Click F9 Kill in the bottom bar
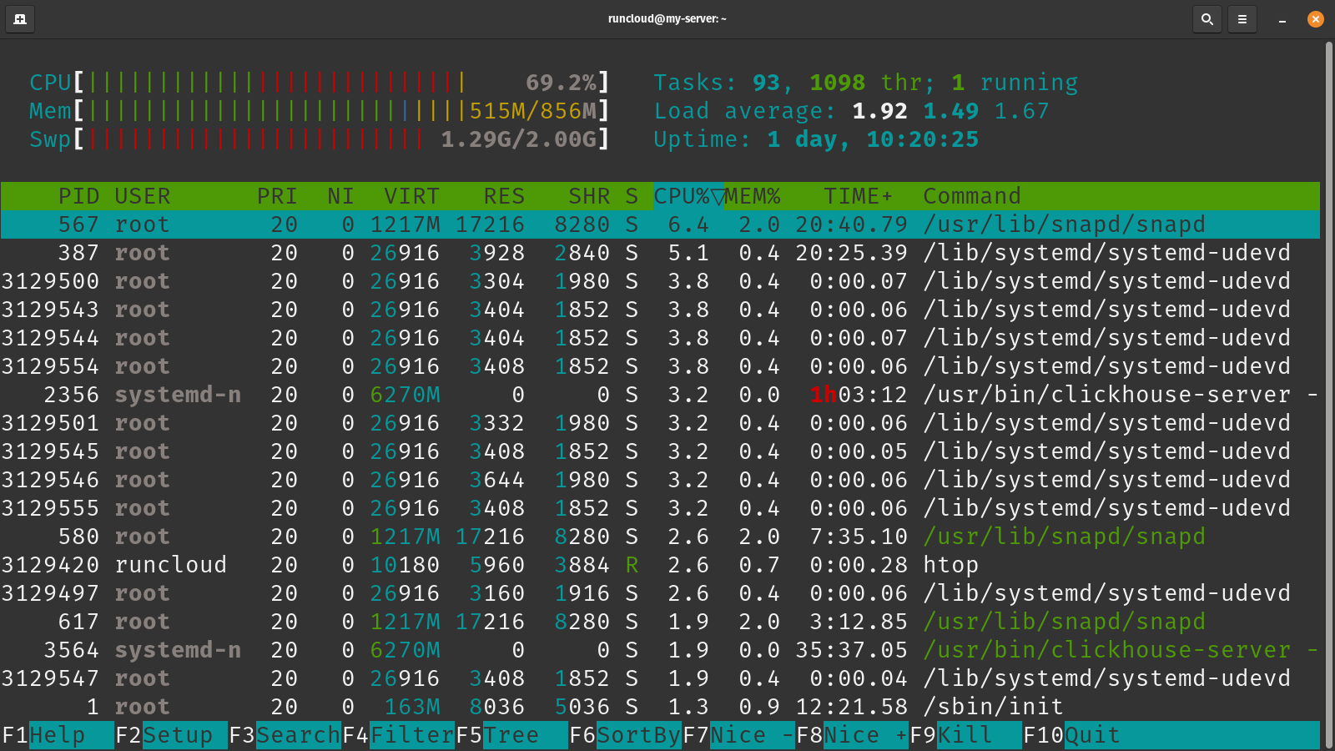 click(965, 735)
